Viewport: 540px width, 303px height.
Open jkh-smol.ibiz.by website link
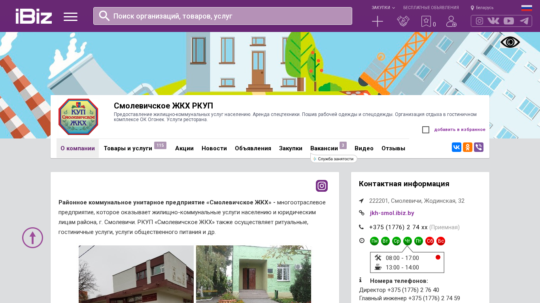tap(392, 213)
